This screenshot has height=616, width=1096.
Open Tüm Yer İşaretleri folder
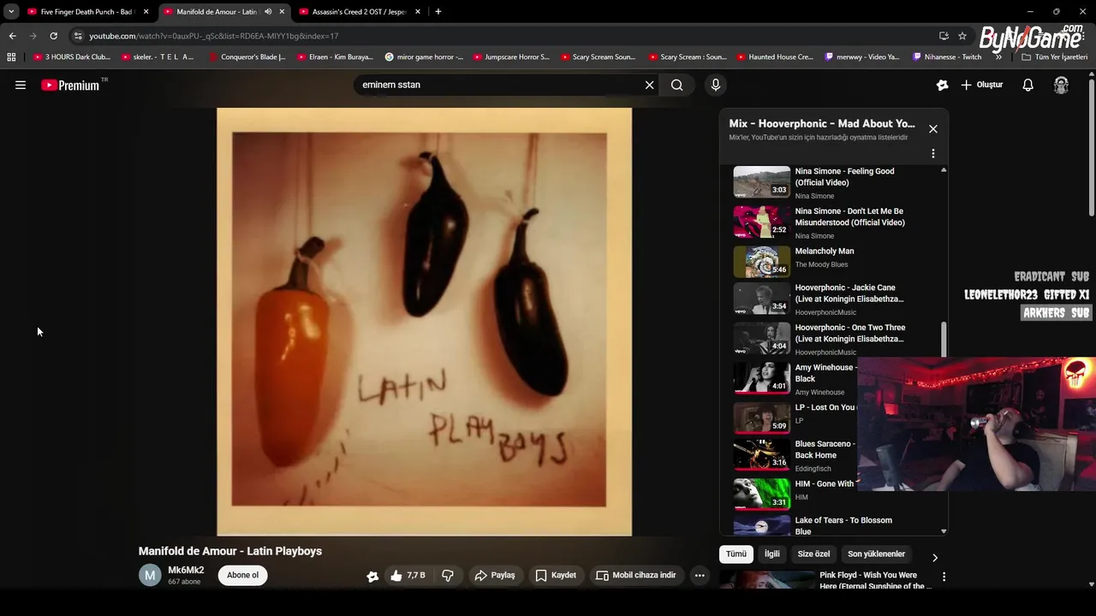tap(1055, 57)
